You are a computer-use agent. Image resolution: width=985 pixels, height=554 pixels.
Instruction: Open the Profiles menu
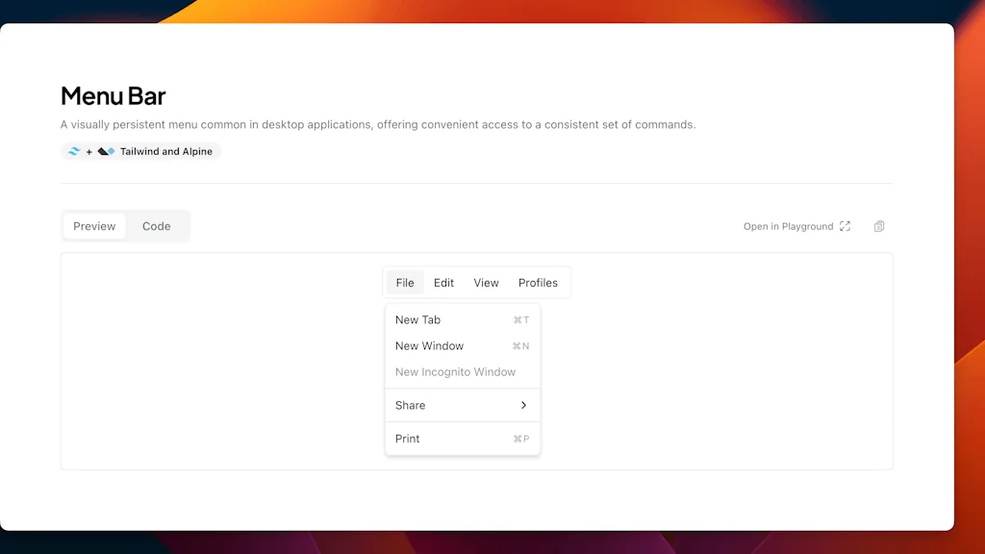tap(538, 283)
